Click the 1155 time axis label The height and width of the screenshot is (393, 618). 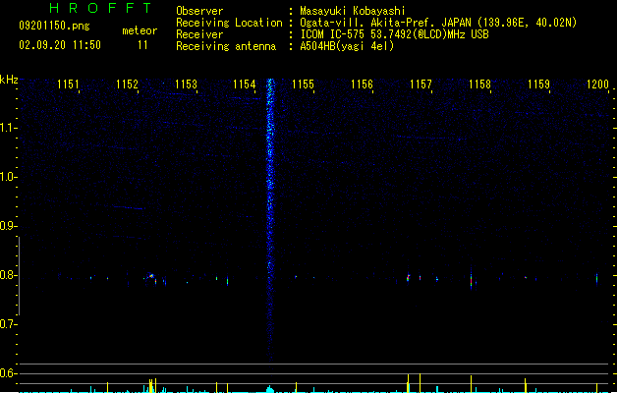pyautogui.click(x=303, y=84)
